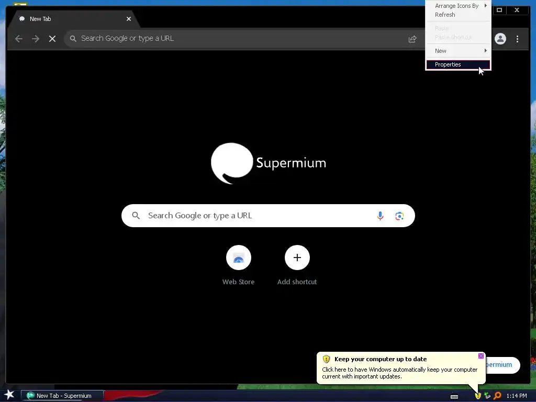
Task: Open image search with lens icon
Action: tap(399, 216)
